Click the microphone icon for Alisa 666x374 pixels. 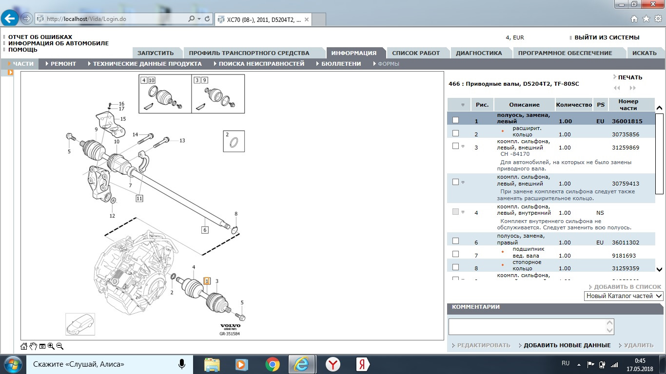182,364
